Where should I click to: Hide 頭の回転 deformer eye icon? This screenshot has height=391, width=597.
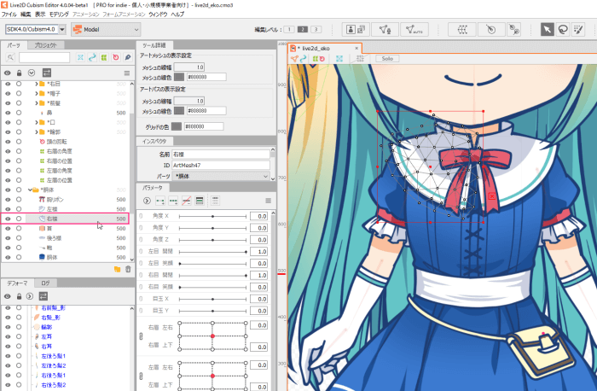click(8, 142)
